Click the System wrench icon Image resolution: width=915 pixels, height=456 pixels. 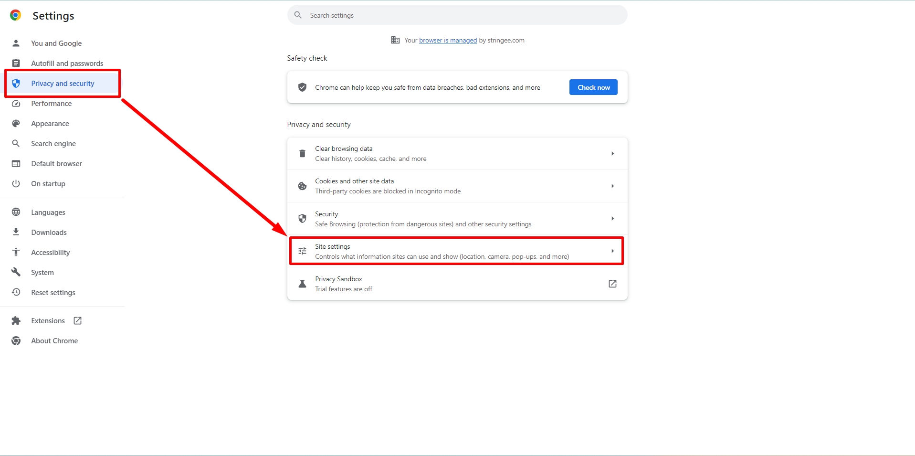(x=16, y=272)
